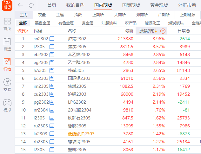This screenshot has width=201, height=154.
Task: Click the back arrow navigation icon
Action: pyautogui.click(x=20, y=5)
